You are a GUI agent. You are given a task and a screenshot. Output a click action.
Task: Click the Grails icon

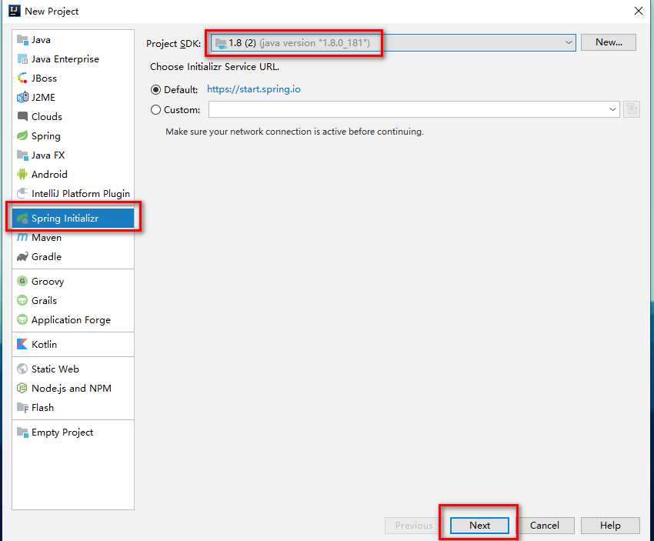[x=22, y=300]
